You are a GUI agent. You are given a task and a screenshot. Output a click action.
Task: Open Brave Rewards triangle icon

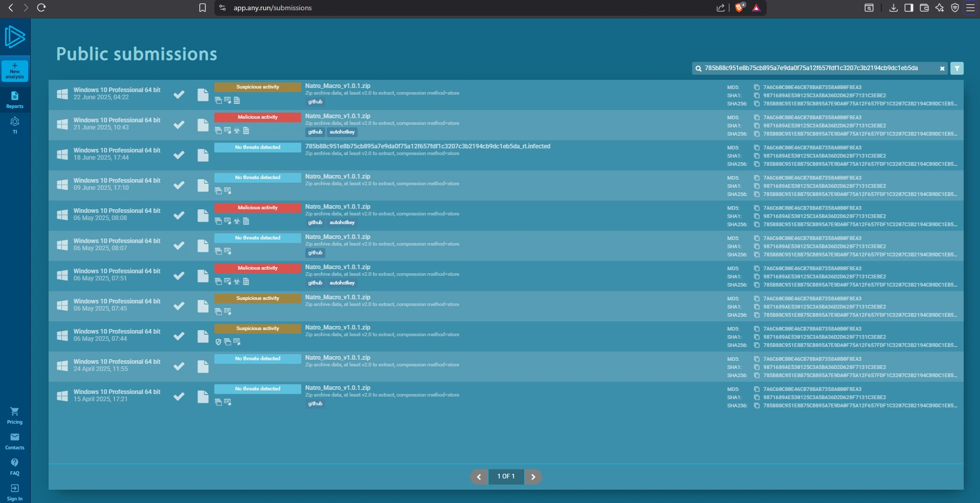pos(756,8)
